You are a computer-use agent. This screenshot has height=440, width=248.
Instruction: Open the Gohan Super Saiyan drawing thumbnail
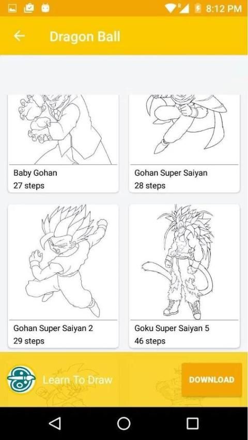[x=184, y=130]
